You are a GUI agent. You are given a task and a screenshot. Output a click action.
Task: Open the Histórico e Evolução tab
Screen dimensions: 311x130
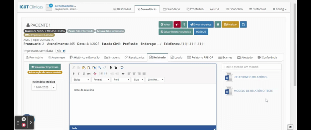(85, 58)
